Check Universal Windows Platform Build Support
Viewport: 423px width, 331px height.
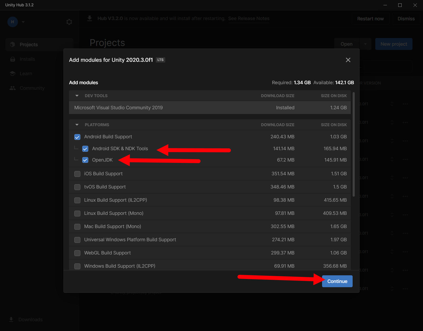click(x=77, y=240)
